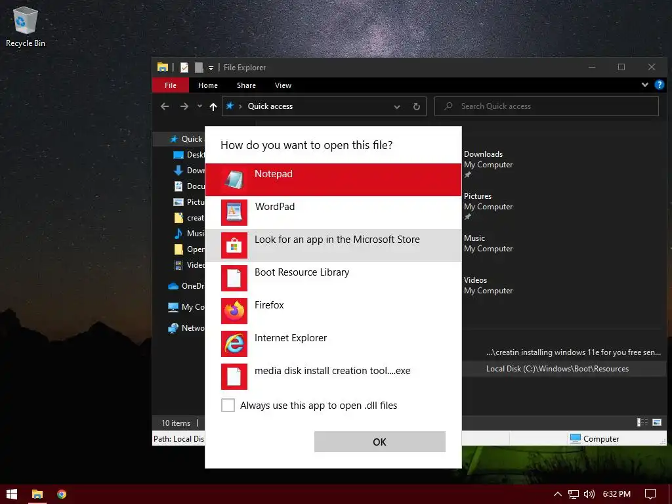Viewport: 672px width, 504px height.
Task: Select Notepad in the app list
Action: point(333,180)
